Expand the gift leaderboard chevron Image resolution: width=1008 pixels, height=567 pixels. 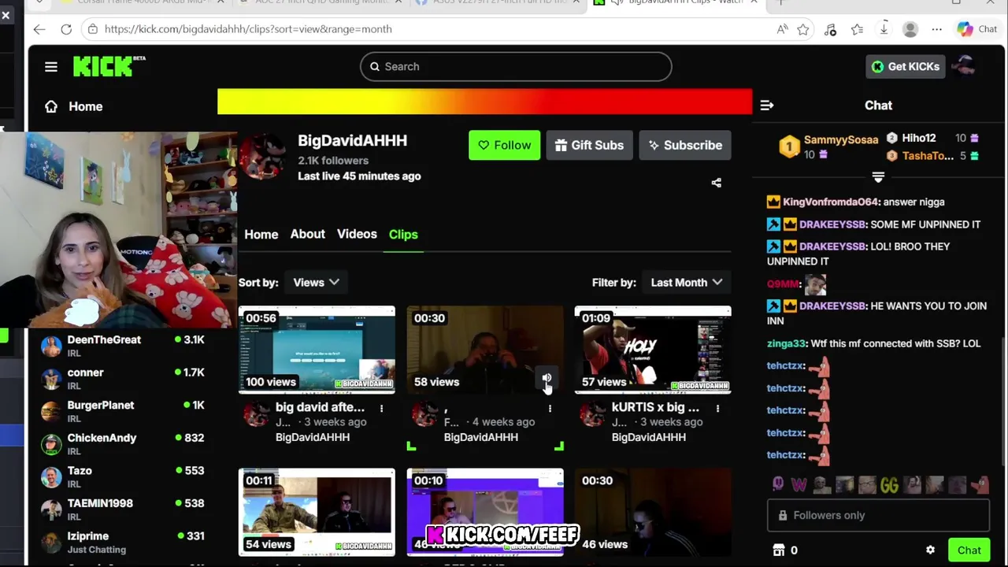878,177
